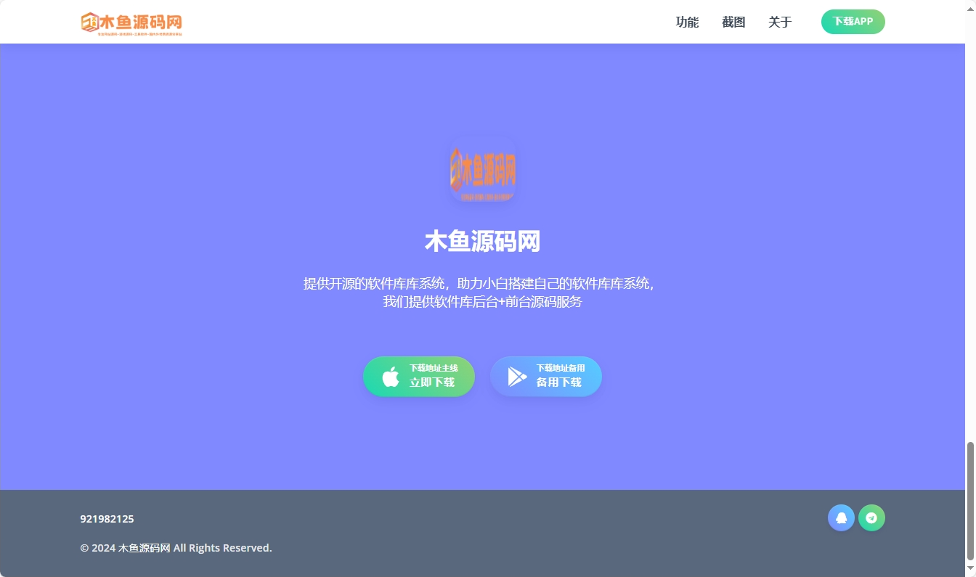
Task: Click the number 921982125 in footer
Action: (x=107, y=519)
